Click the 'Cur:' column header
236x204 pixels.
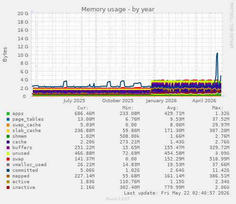pos(83,108)
